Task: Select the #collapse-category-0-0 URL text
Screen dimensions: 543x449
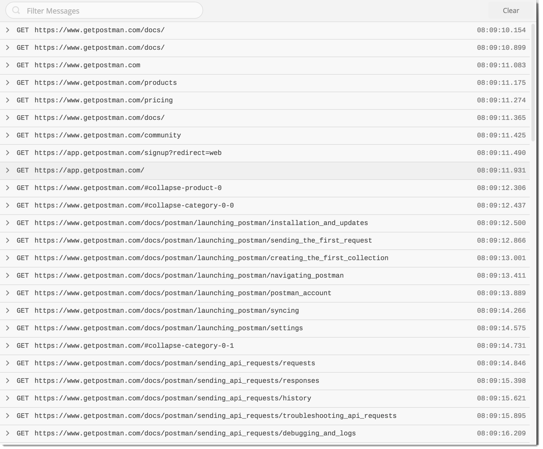Action: tap(134, 205)
